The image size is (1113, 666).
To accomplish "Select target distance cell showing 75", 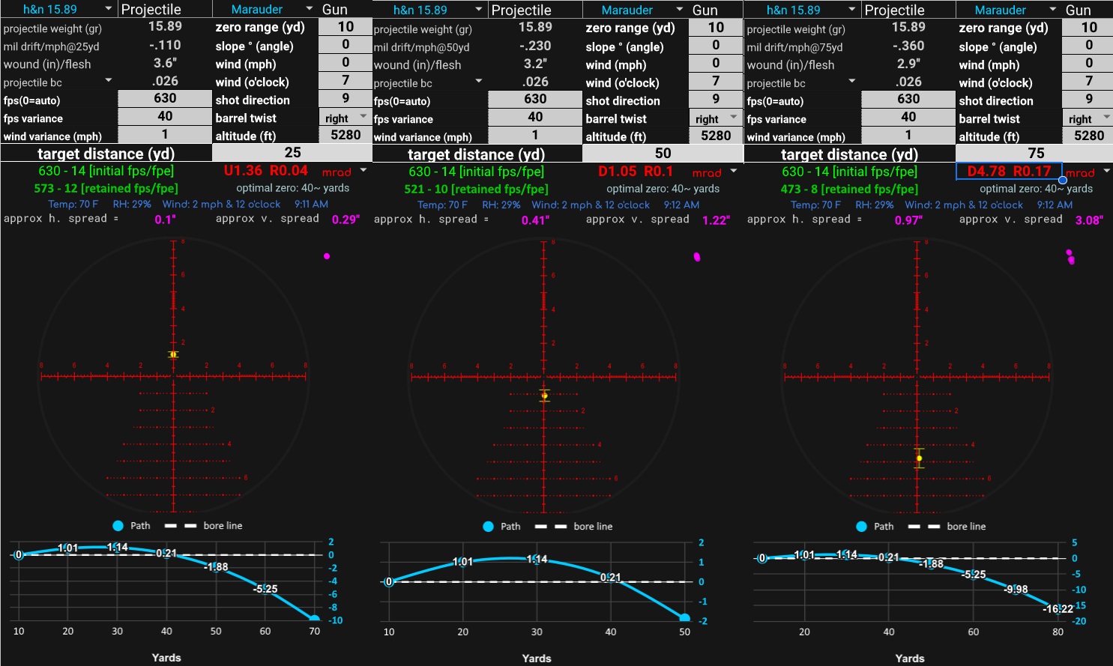I will pos(1036,154).
